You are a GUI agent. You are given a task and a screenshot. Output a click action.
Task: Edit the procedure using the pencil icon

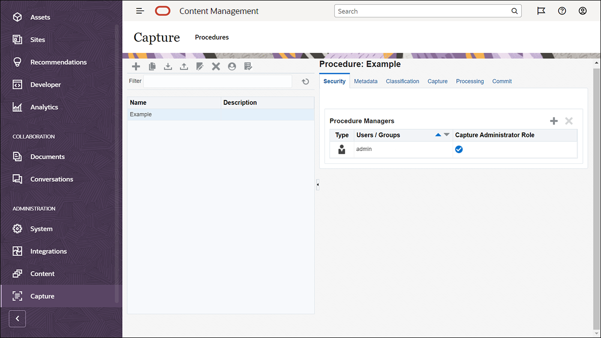coord(199,66)
